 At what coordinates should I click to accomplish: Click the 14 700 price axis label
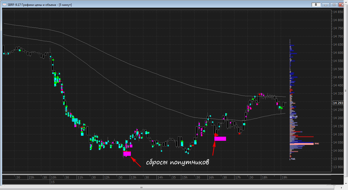click(338, 36)
